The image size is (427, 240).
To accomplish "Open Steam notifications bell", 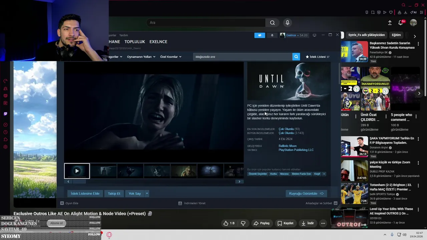I will point(272,35).
